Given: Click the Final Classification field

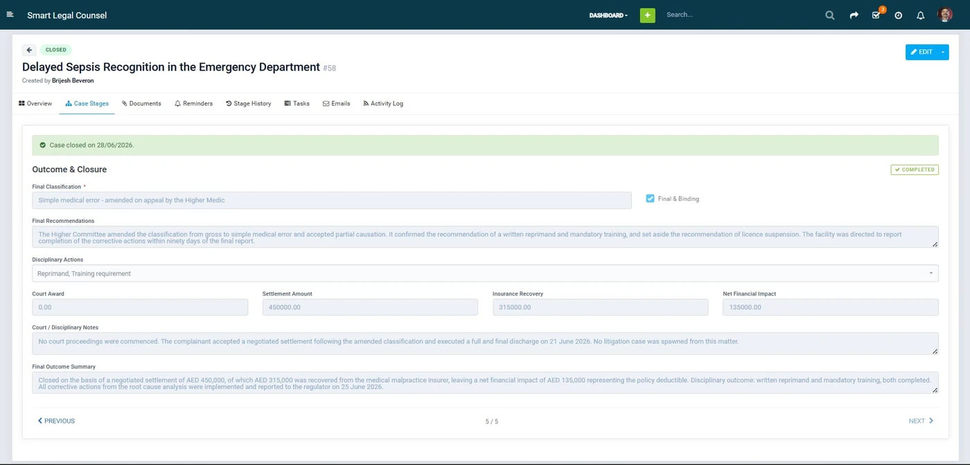Looking at the screenshot, I should (332, 200).
